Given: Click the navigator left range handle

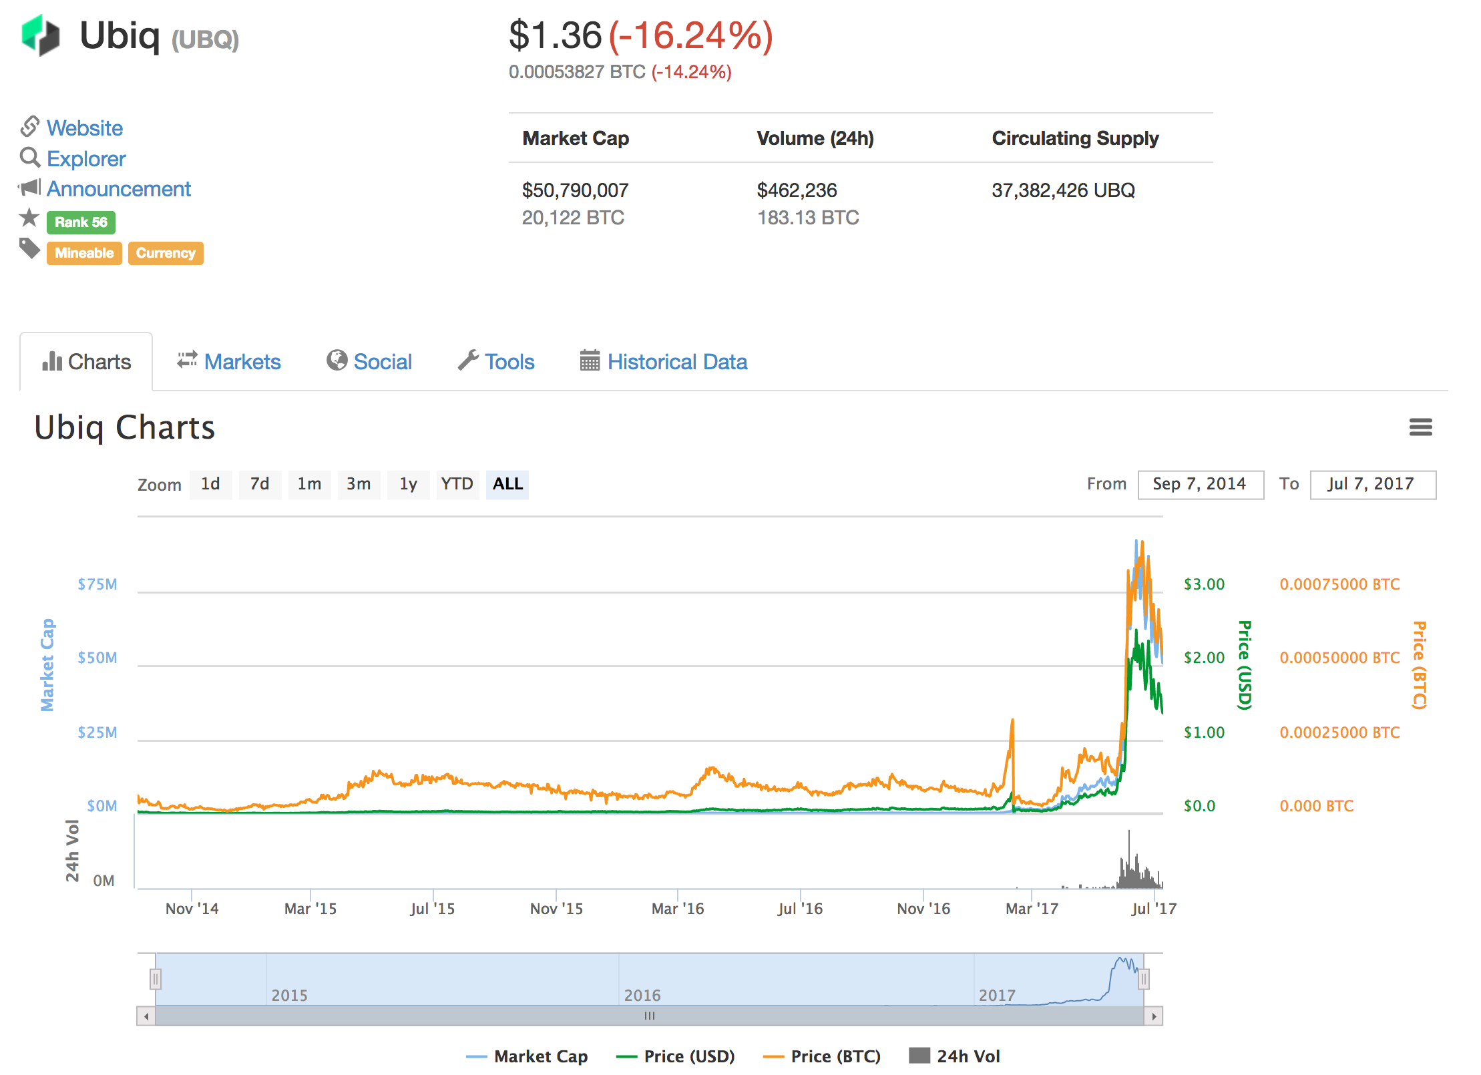Looking at the screenshot, I should click(x=156, y=980).
